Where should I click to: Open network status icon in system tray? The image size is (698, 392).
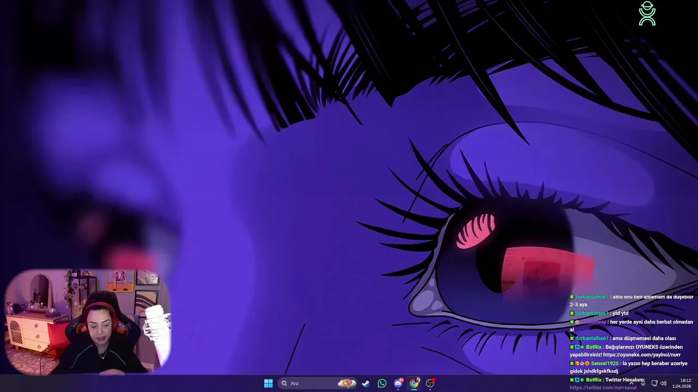[x=654, y=383]
